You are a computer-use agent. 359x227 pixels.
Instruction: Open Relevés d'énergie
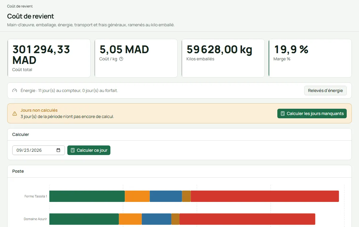click(325, 91)
